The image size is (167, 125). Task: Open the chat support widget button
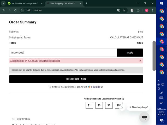[x=144, y=117]
